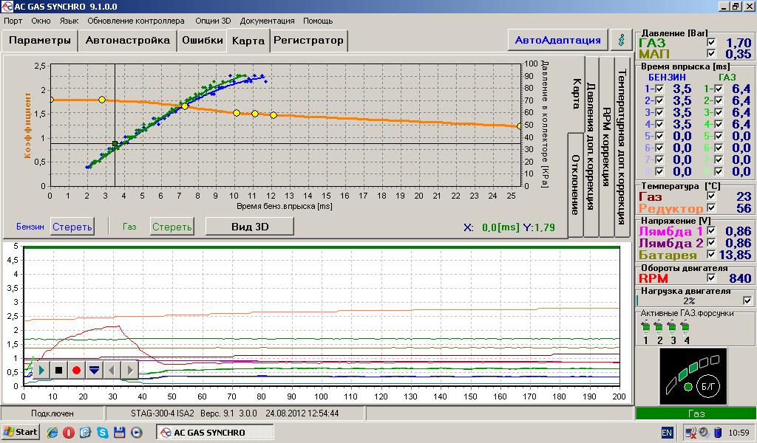The image size is (757, 443).
Task: Click the blue down-arrow load button
Action: tap(94, 370)
